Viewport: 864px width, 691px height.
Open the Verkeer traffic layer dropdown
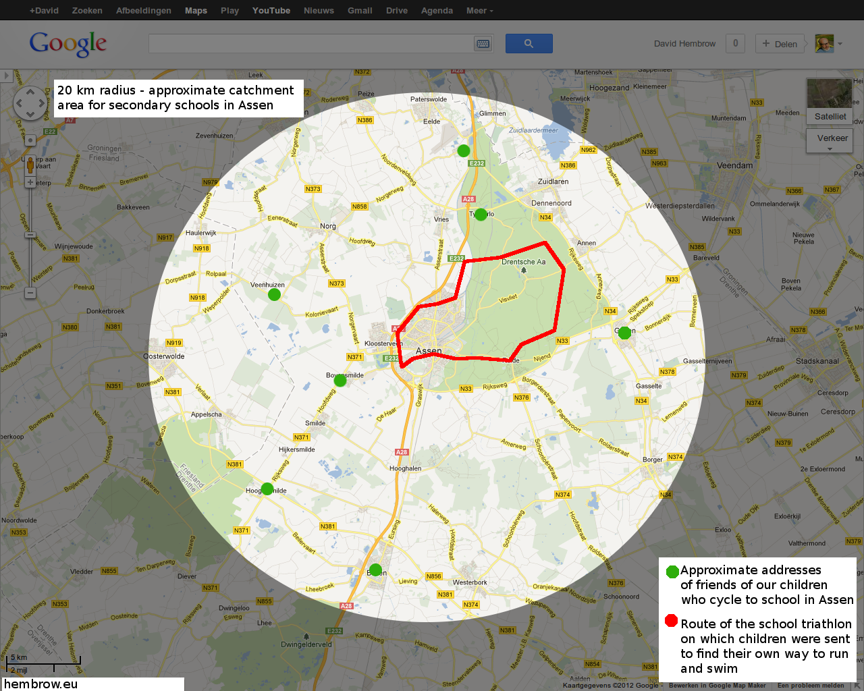(830, 141)
